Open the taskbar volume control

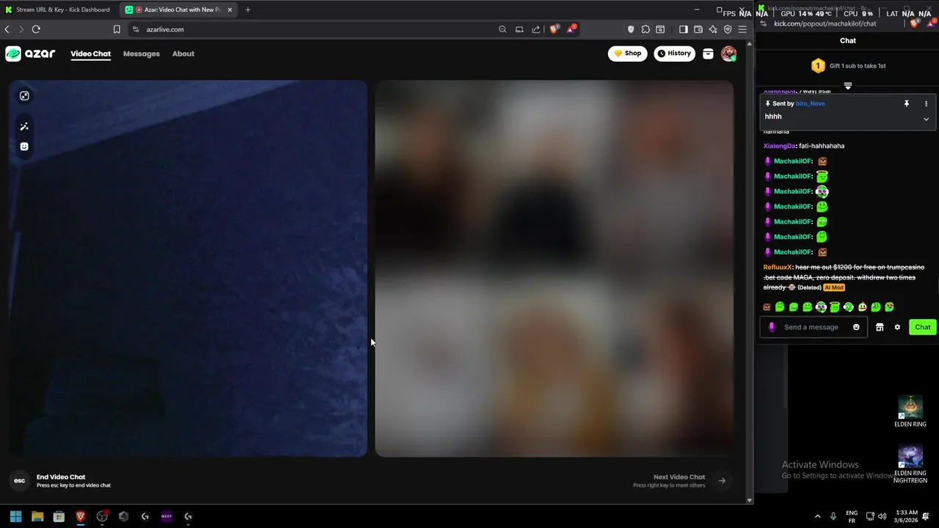[882, 516]
